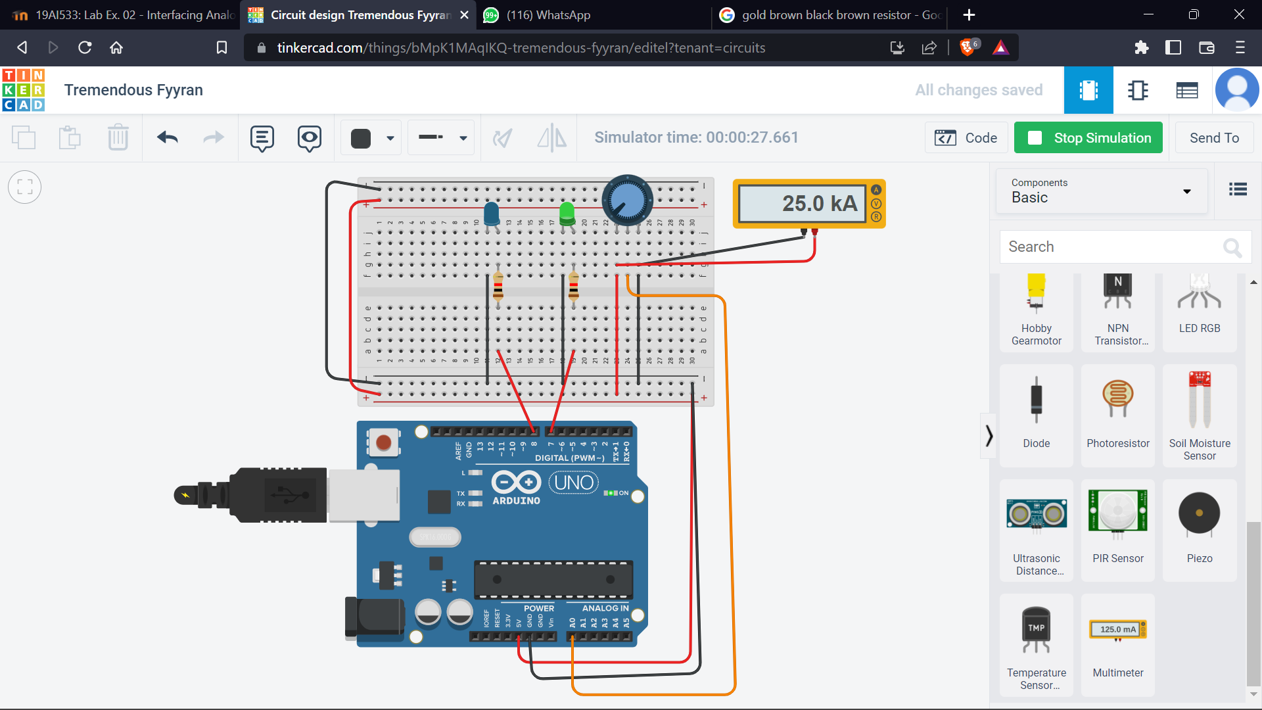This screenshot has height=710, width=1262.
Task: Click the component Search field
Action: click(x=1125, y=247)
